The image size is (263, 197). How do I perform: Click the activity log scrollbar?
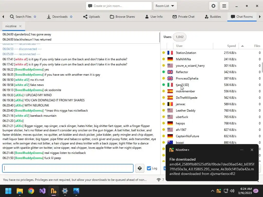point(159,37)
